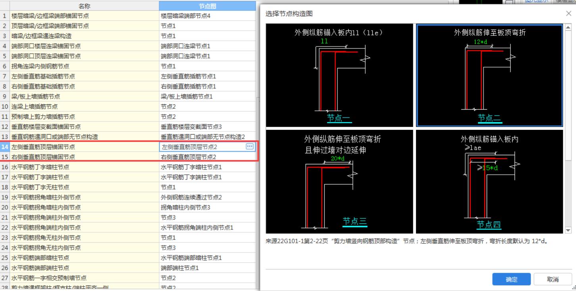Viewport: 576px width, 291px height.
Task: Select row 梁/板上墙插筋节点
Action: tap(84, 96)
